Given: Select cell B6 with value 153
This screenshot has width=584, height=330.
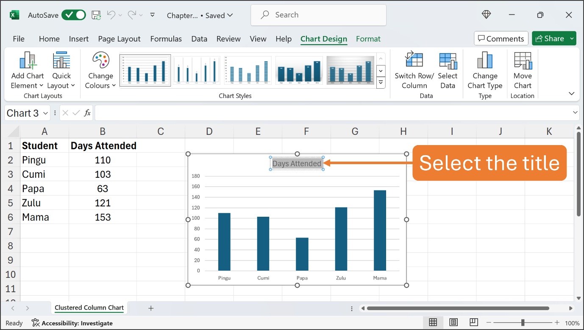Looking at the screenshot, I should pyautogui.click(x=103, y=217).
